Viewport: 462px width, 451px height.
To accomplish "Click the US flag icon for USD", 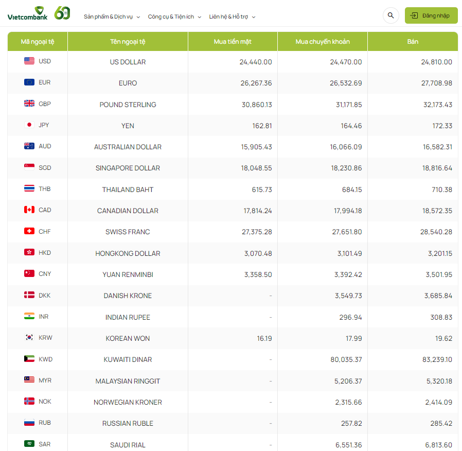I will tap(29, 61).
